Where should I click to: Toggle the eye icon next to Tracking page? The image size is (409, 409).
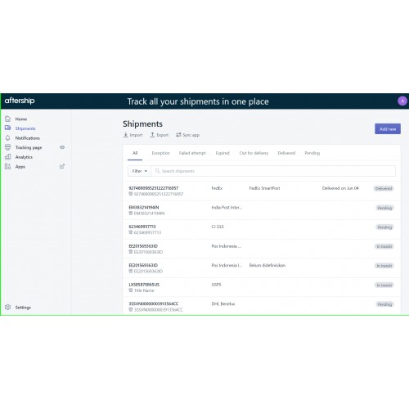62,147
